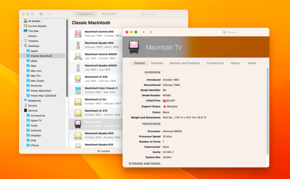Click the Model Number value M1580
The width and height of the screenshot is (290, 179).
166,95
